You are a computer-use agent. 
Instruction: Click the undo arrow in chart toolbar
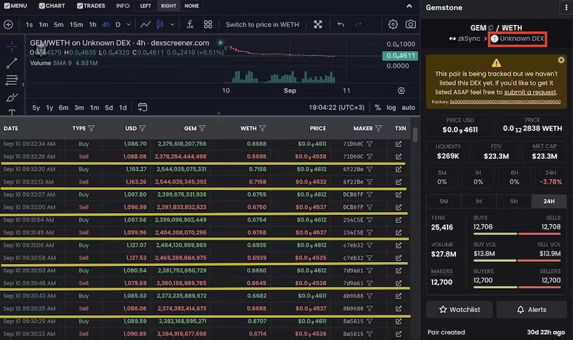(x=340, y=25)
